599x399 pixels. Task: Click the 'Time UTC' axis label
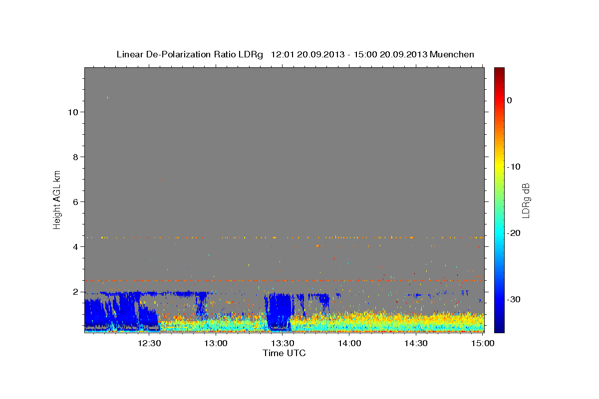284,353
